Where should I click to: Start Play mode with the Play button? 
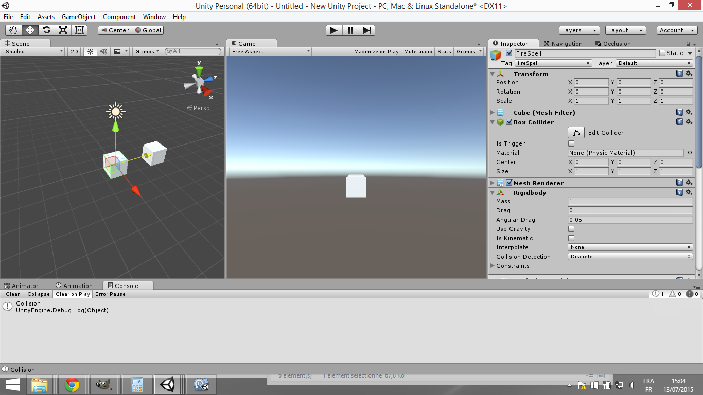pos(334,30)
